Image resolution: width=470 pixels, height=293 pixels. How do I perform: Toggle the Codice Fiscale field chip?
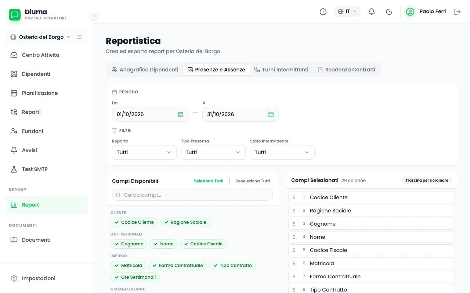203,244
